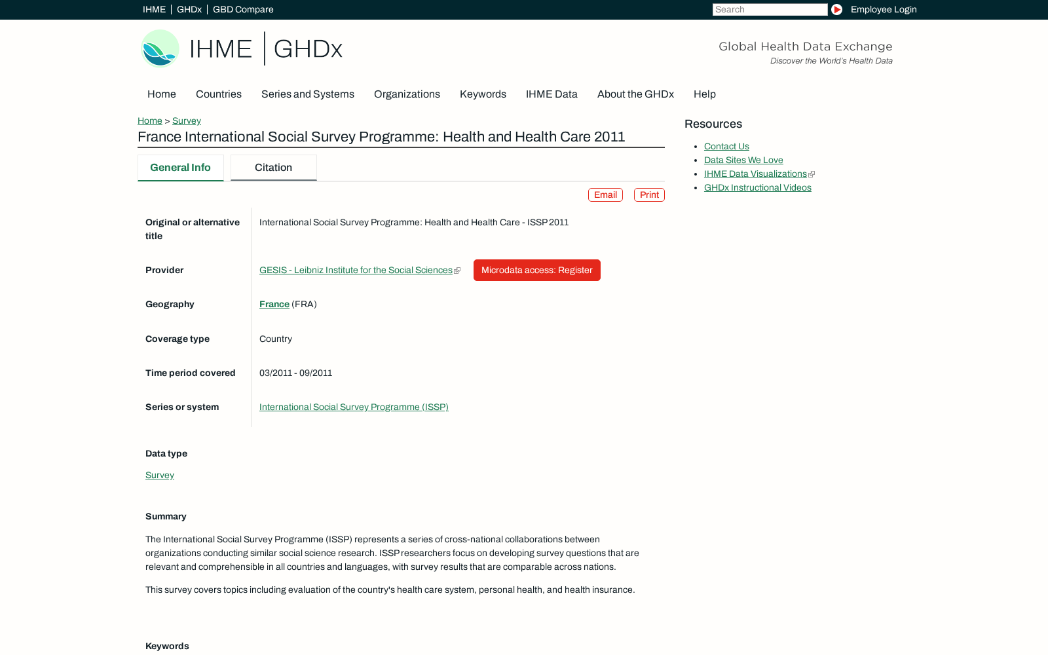Click the Time period covered field label

190,373
